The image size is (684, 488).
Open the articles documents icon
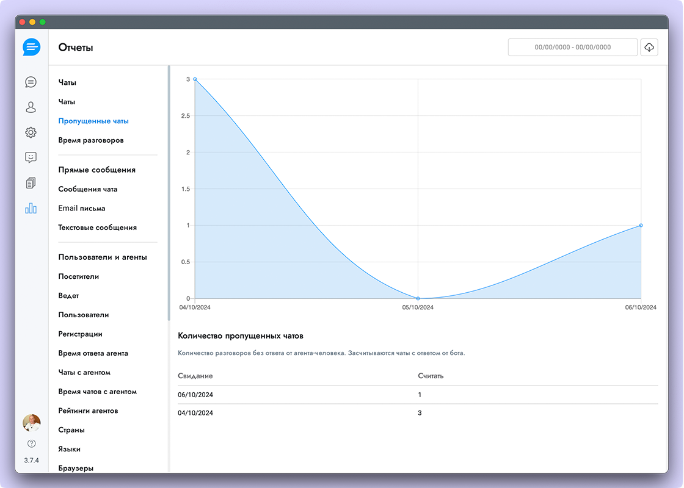pyautogui.click(x=31, y=183)
